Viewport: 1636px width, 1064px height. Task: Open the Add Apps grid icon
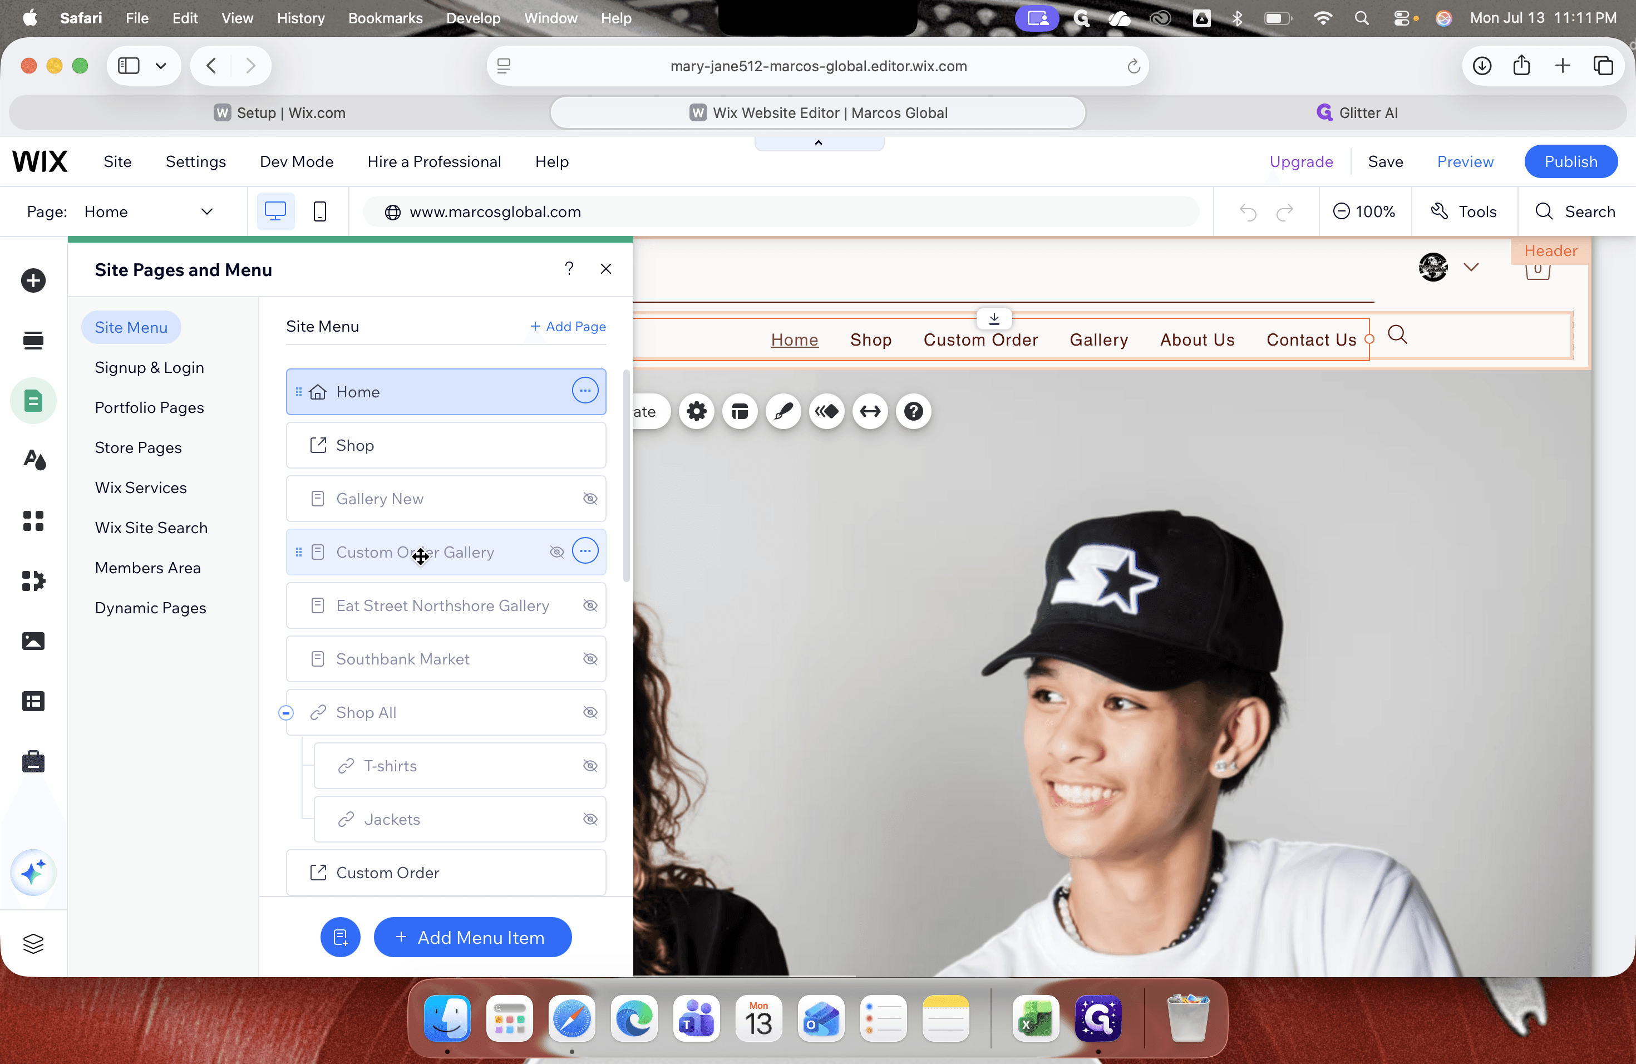[x=33, y=520]
